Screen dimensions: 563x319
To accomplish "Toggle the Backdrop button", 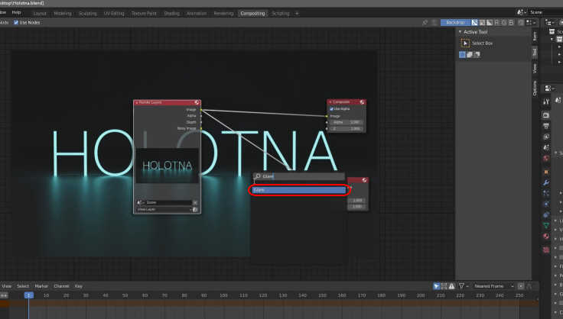I will [x=455, y=22].
